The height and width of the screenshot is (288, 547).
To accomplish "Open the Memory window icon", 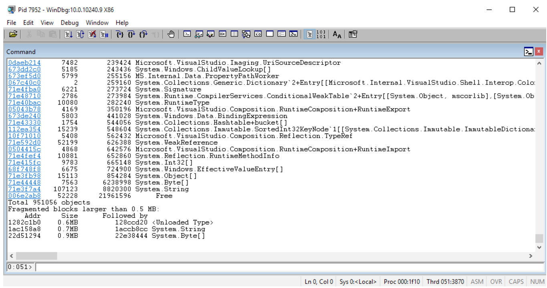I will pos(234,34).
